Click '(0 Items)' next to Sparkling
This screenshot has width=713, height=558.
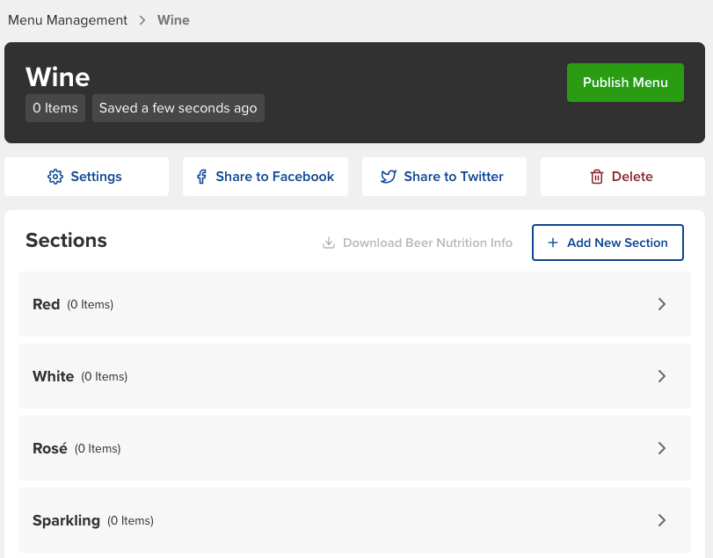(130, 521)
